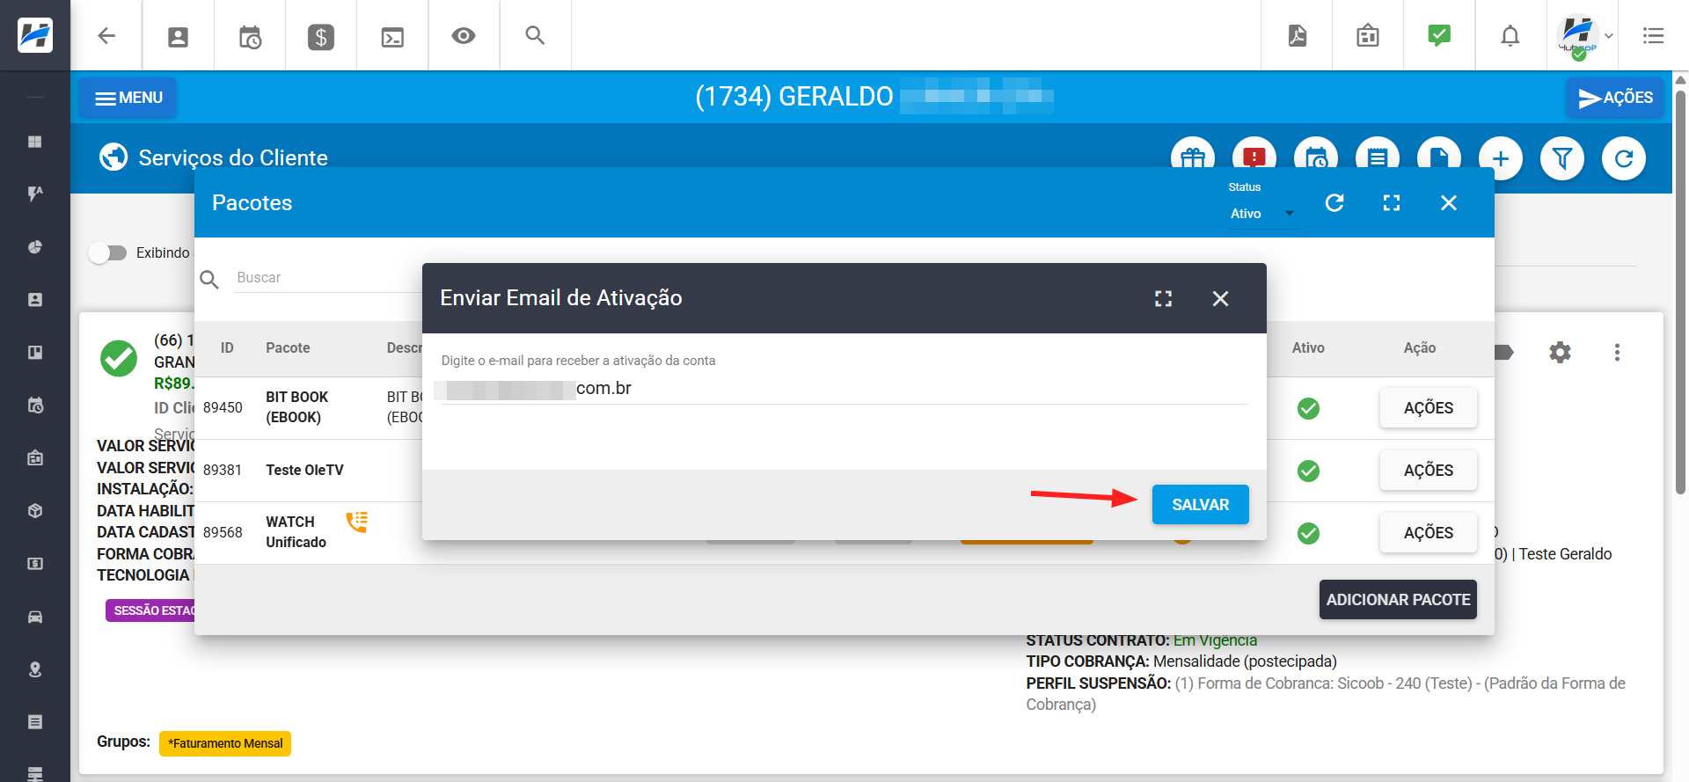Image resolution: width=1689 pixels, height=782 pixels.
Task: Expand the user profile avatar menu
Action: click(1584, 36)
